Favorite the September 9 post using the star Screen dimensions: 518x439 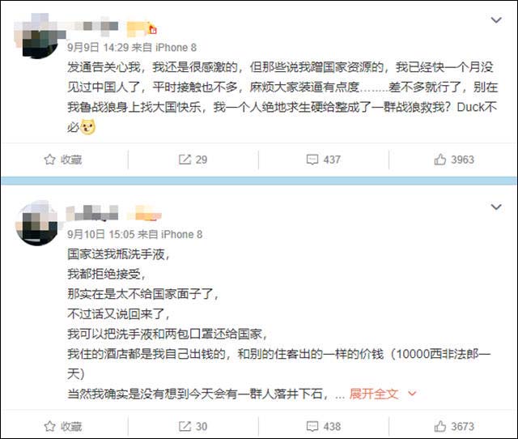click(63, 160)
